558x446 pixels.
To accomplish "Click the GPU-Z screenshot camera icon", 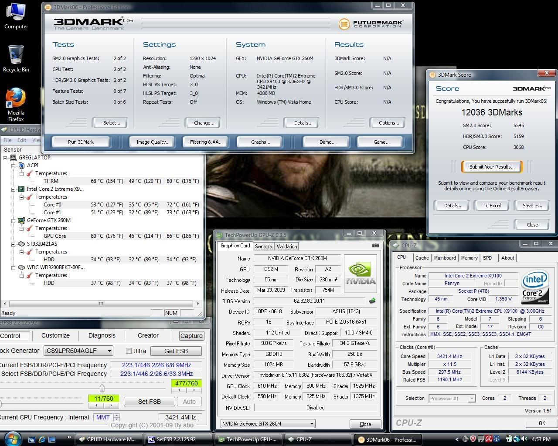I will click(375, 245).
